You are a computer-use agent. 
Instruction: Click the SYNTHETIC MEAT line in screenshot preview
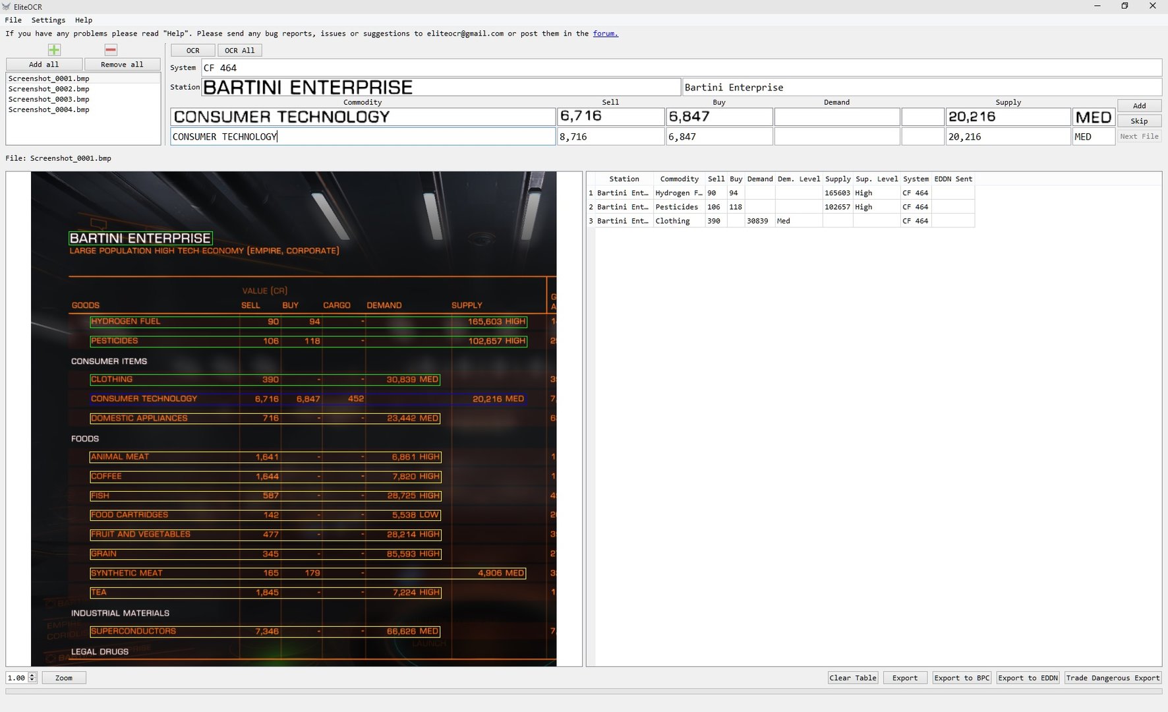(x=308, y=573)
